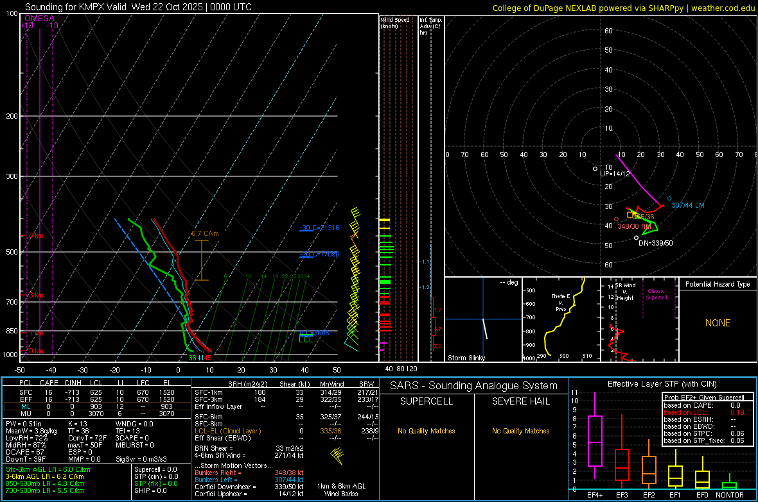The height and width of the screenshot is (502, 758).
Task: Click the white DN circle marker on hodograph
Action: coord(636,237)
